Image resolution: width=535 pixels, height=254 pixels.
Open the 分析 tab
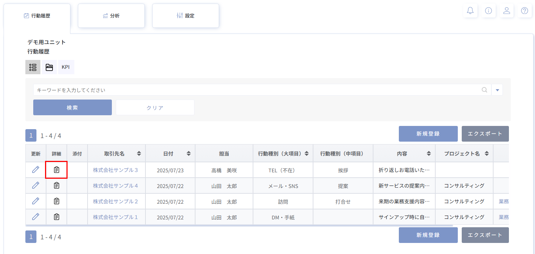111,16
